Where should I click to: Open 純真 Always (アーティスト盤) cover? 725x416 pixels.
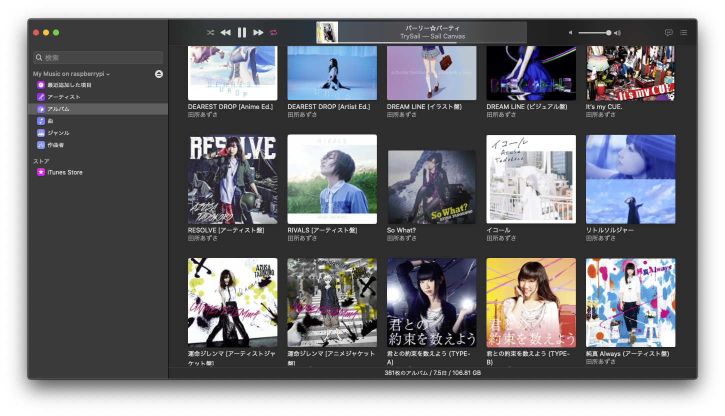(x=630, y=302)
